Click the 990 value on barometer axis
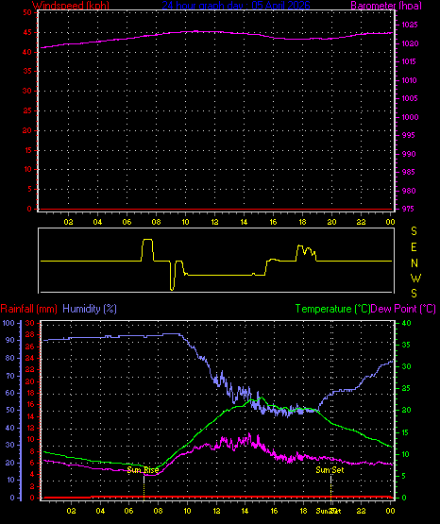The width and height of the screenshot is (440, 524). tap(409, 154)
